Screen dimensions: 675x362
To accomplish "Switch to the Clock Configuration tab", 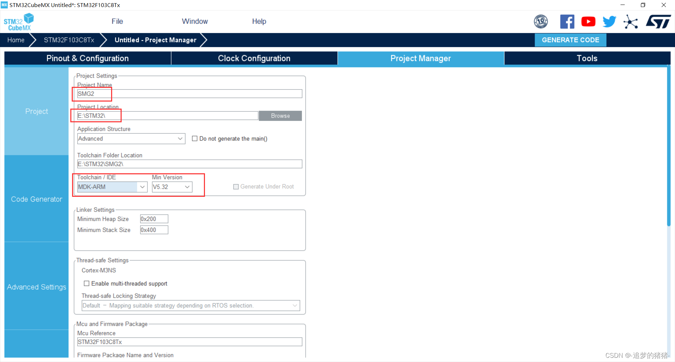I will [254, 58].
